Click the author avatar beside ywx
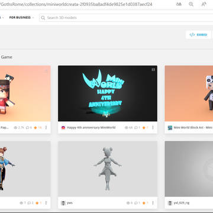This screenshot has height=213, width=213. (63, 203)
